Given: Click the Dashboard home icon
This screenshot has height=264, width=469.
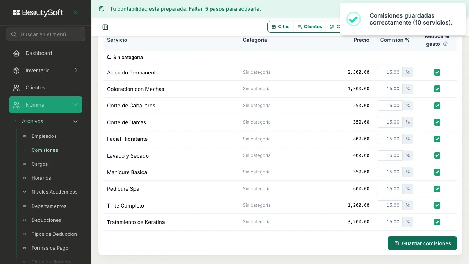Looking at the screenshot, I should 16,53.
